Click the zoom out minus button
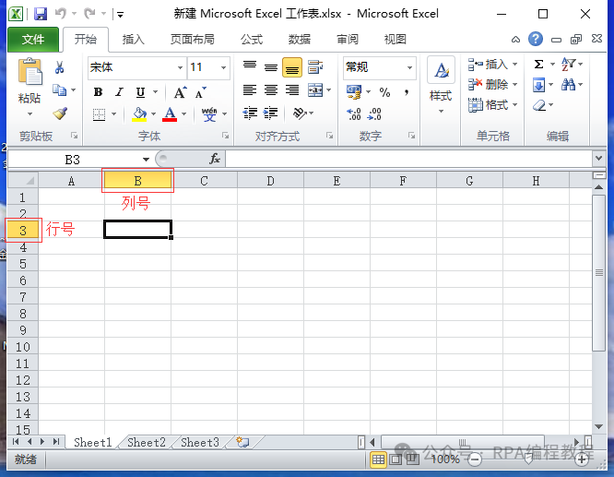 (475, 459)
